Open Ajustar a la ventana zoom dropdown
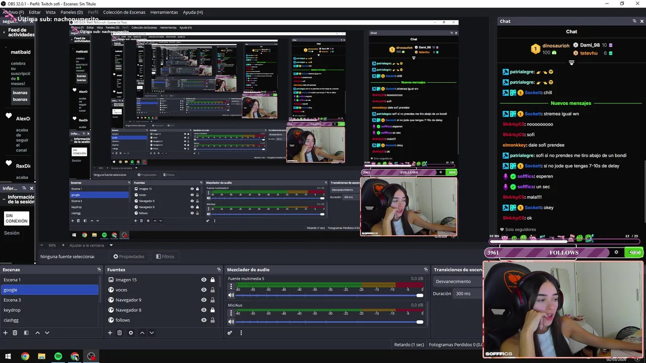Viewport: 646px width, 363px height. coord(91,245)
